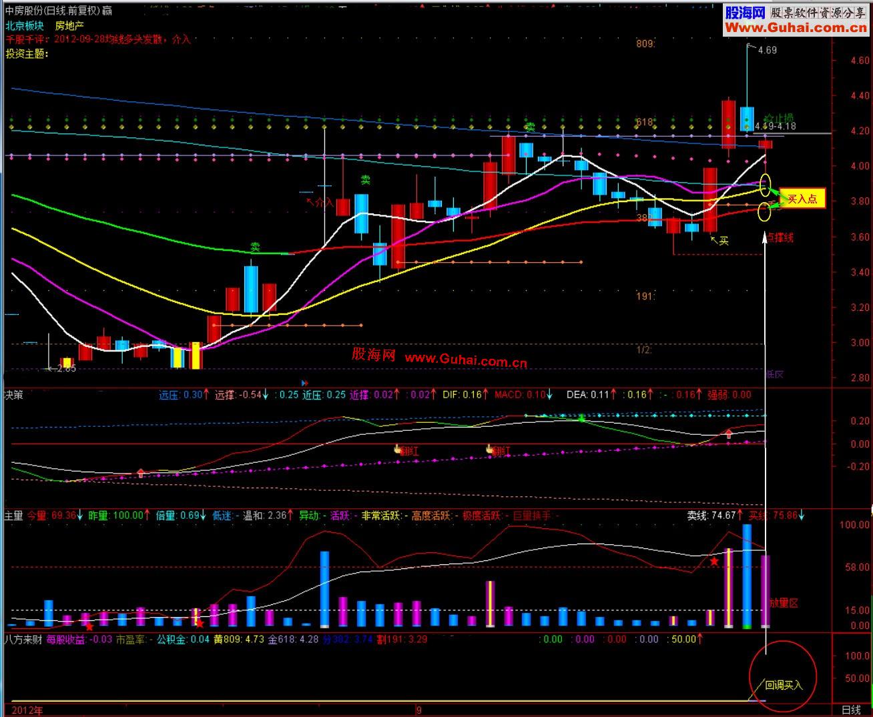
Task: Select the 决策 indicator name
Action: pos(14,394)
